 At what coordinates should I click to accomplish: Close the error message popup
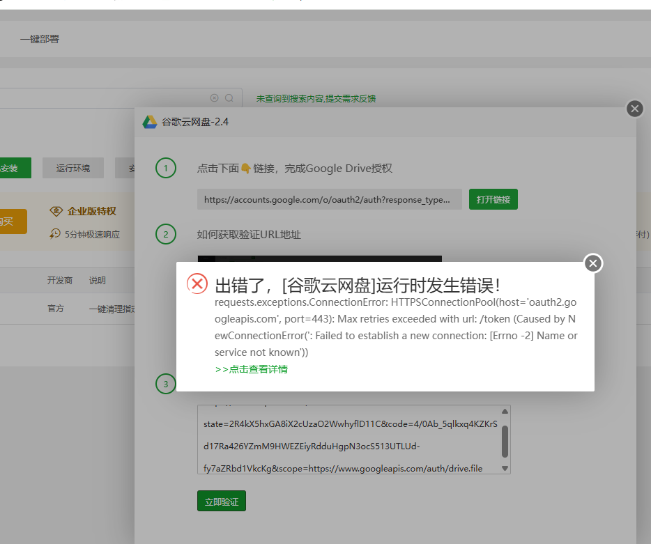point(593,263)
